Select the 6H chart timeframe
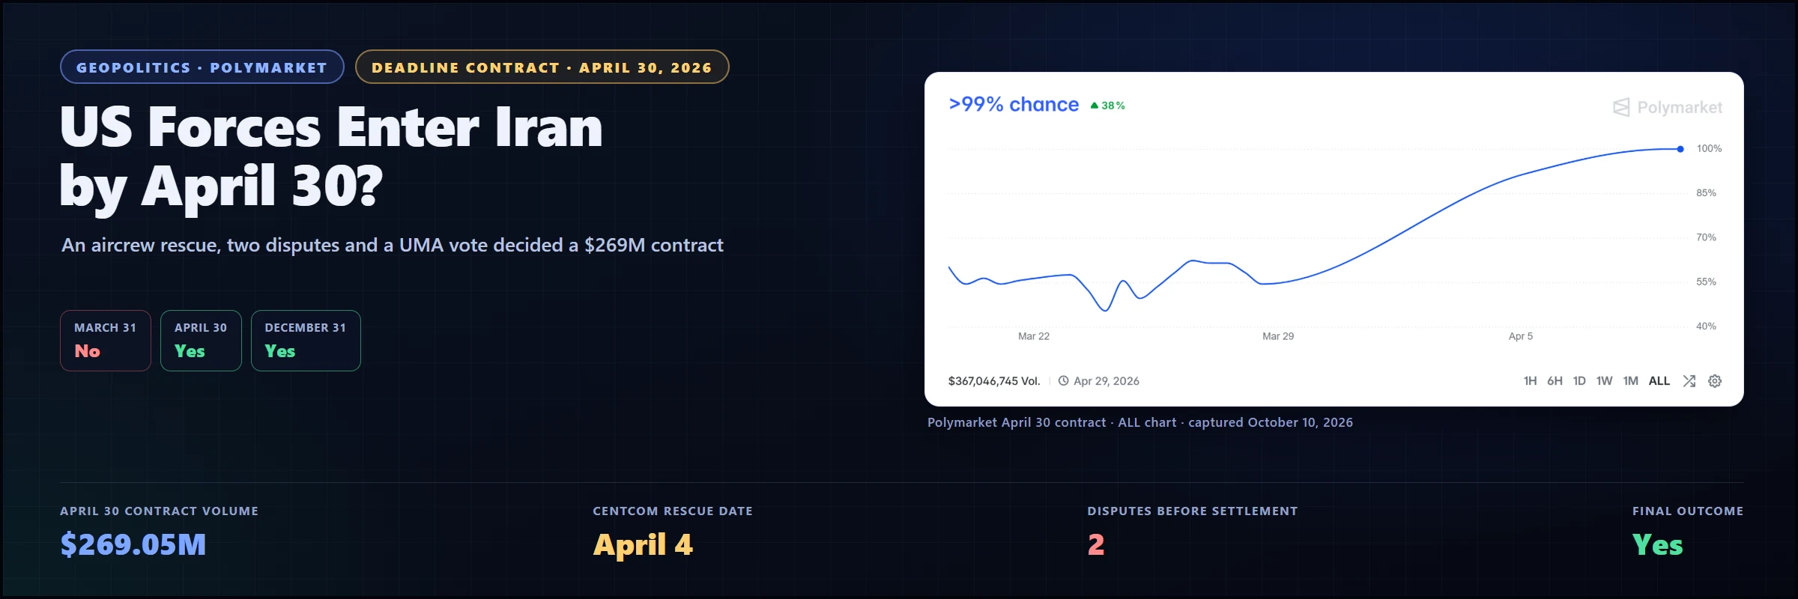The width and height of the screenshot is (1798, 599). tap(1555, 381)
